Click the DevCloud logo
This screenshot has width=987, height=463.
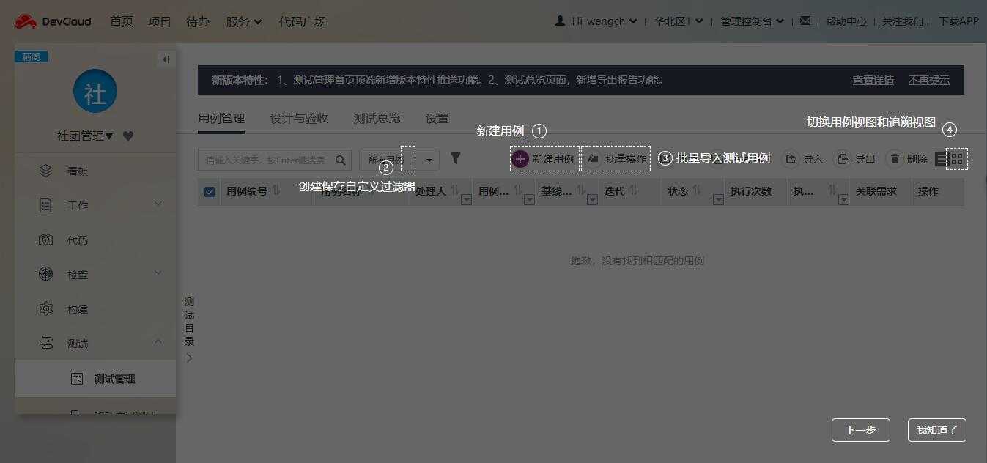[x=53, y=21]
